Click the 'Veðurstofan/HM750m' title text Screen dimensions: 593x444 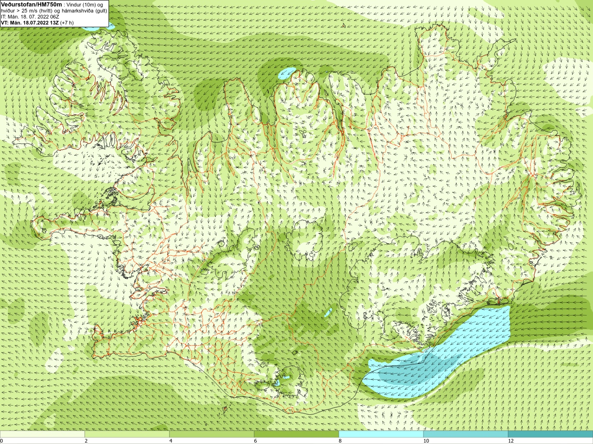32,4
